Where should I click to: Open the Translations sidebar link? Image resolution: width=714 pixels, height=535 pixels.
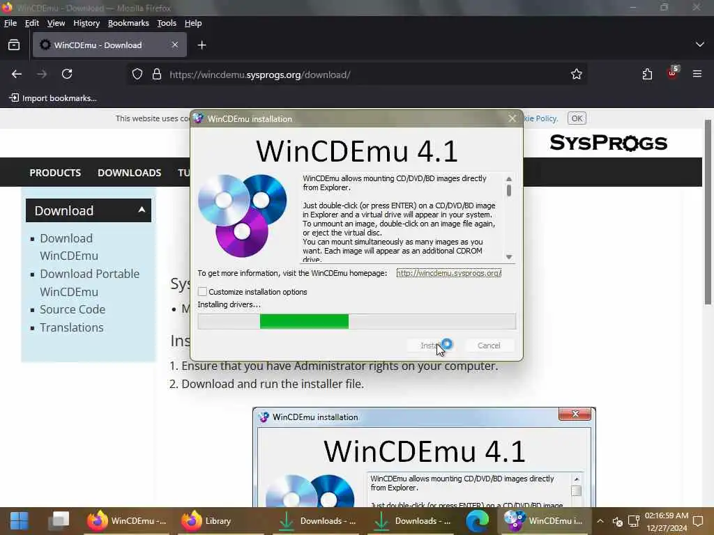click(x=72, y=327)
